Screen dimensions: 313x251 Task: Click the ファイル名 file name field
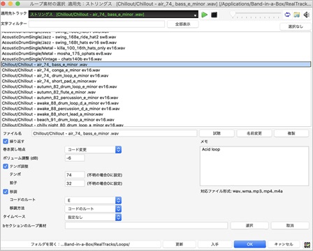tap(114, 133)
